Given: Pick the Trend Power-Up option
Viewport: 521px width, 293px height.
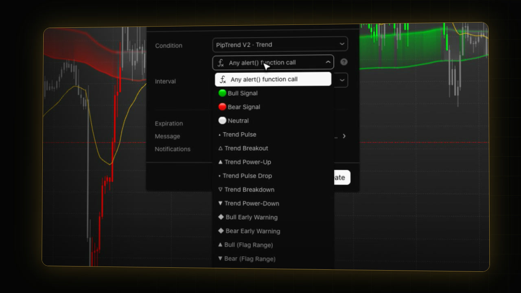Looking at the screenshot, I should [273, 162].
